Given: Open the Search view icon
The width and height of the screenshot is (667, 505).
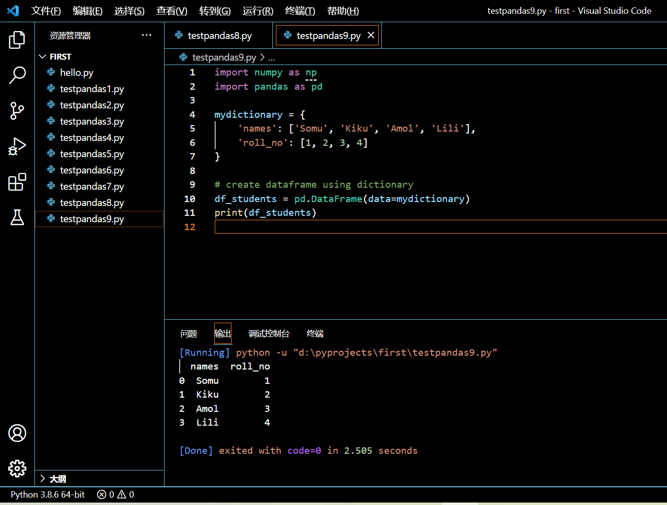Looking at the screenshot, I should [x=17, y=75].
